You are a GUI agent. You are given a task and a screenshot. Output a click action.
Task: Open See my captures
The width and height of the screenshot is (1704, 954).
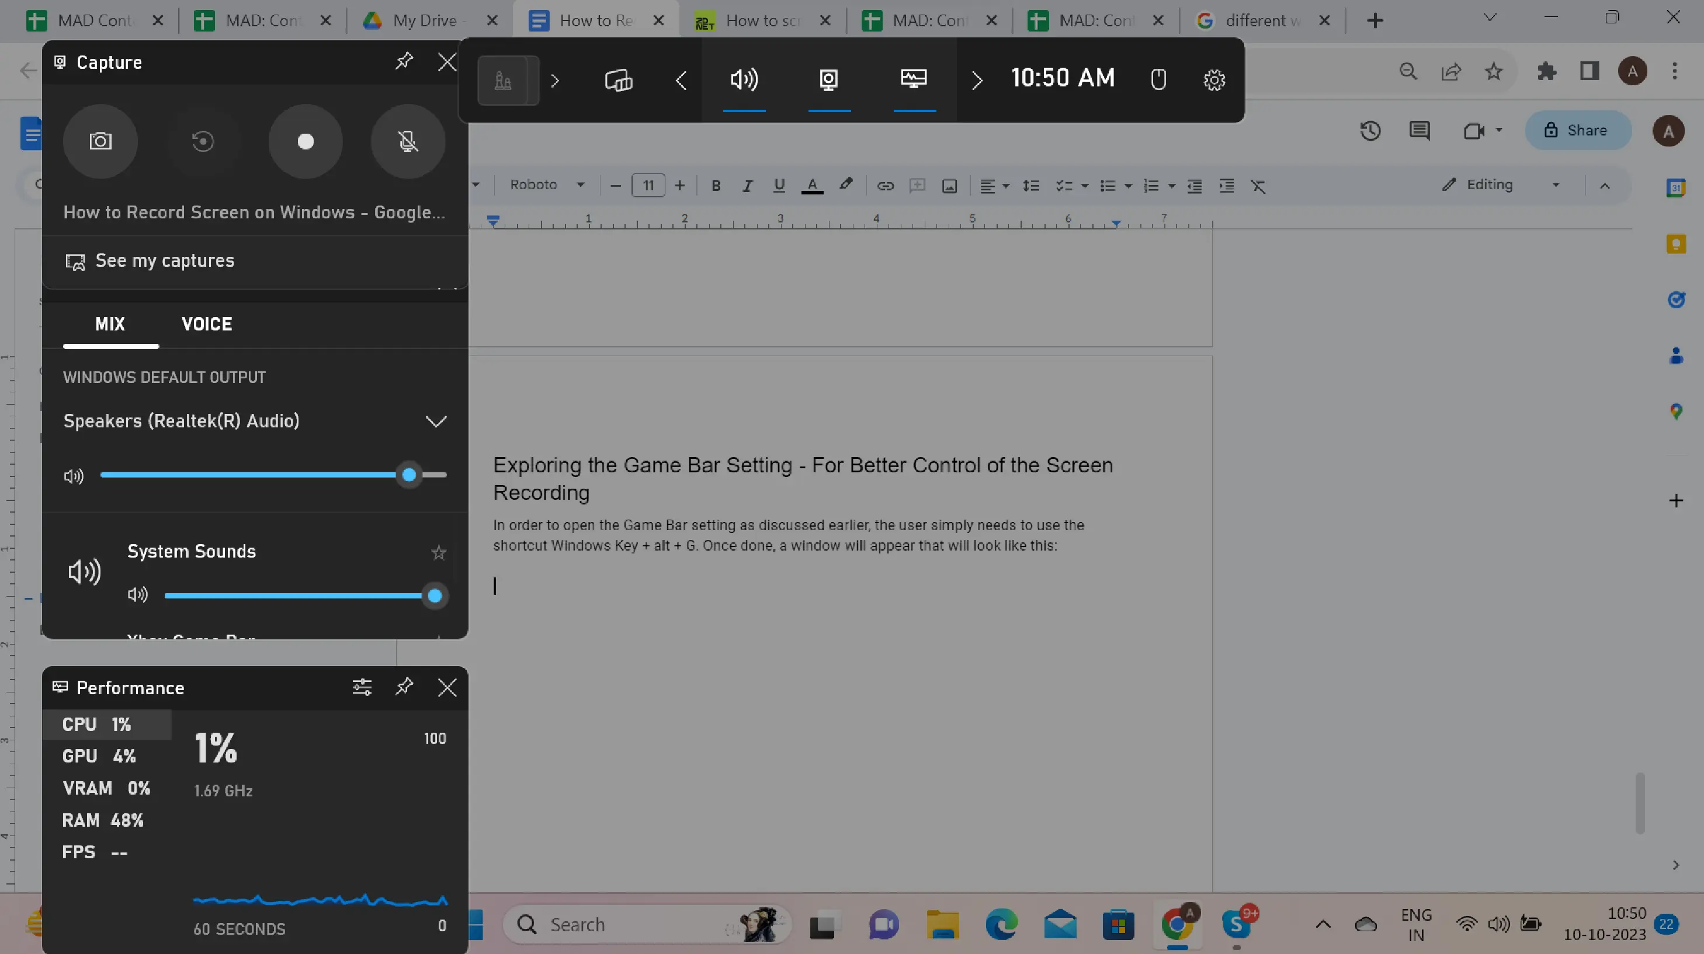click(x=150, y=260)
